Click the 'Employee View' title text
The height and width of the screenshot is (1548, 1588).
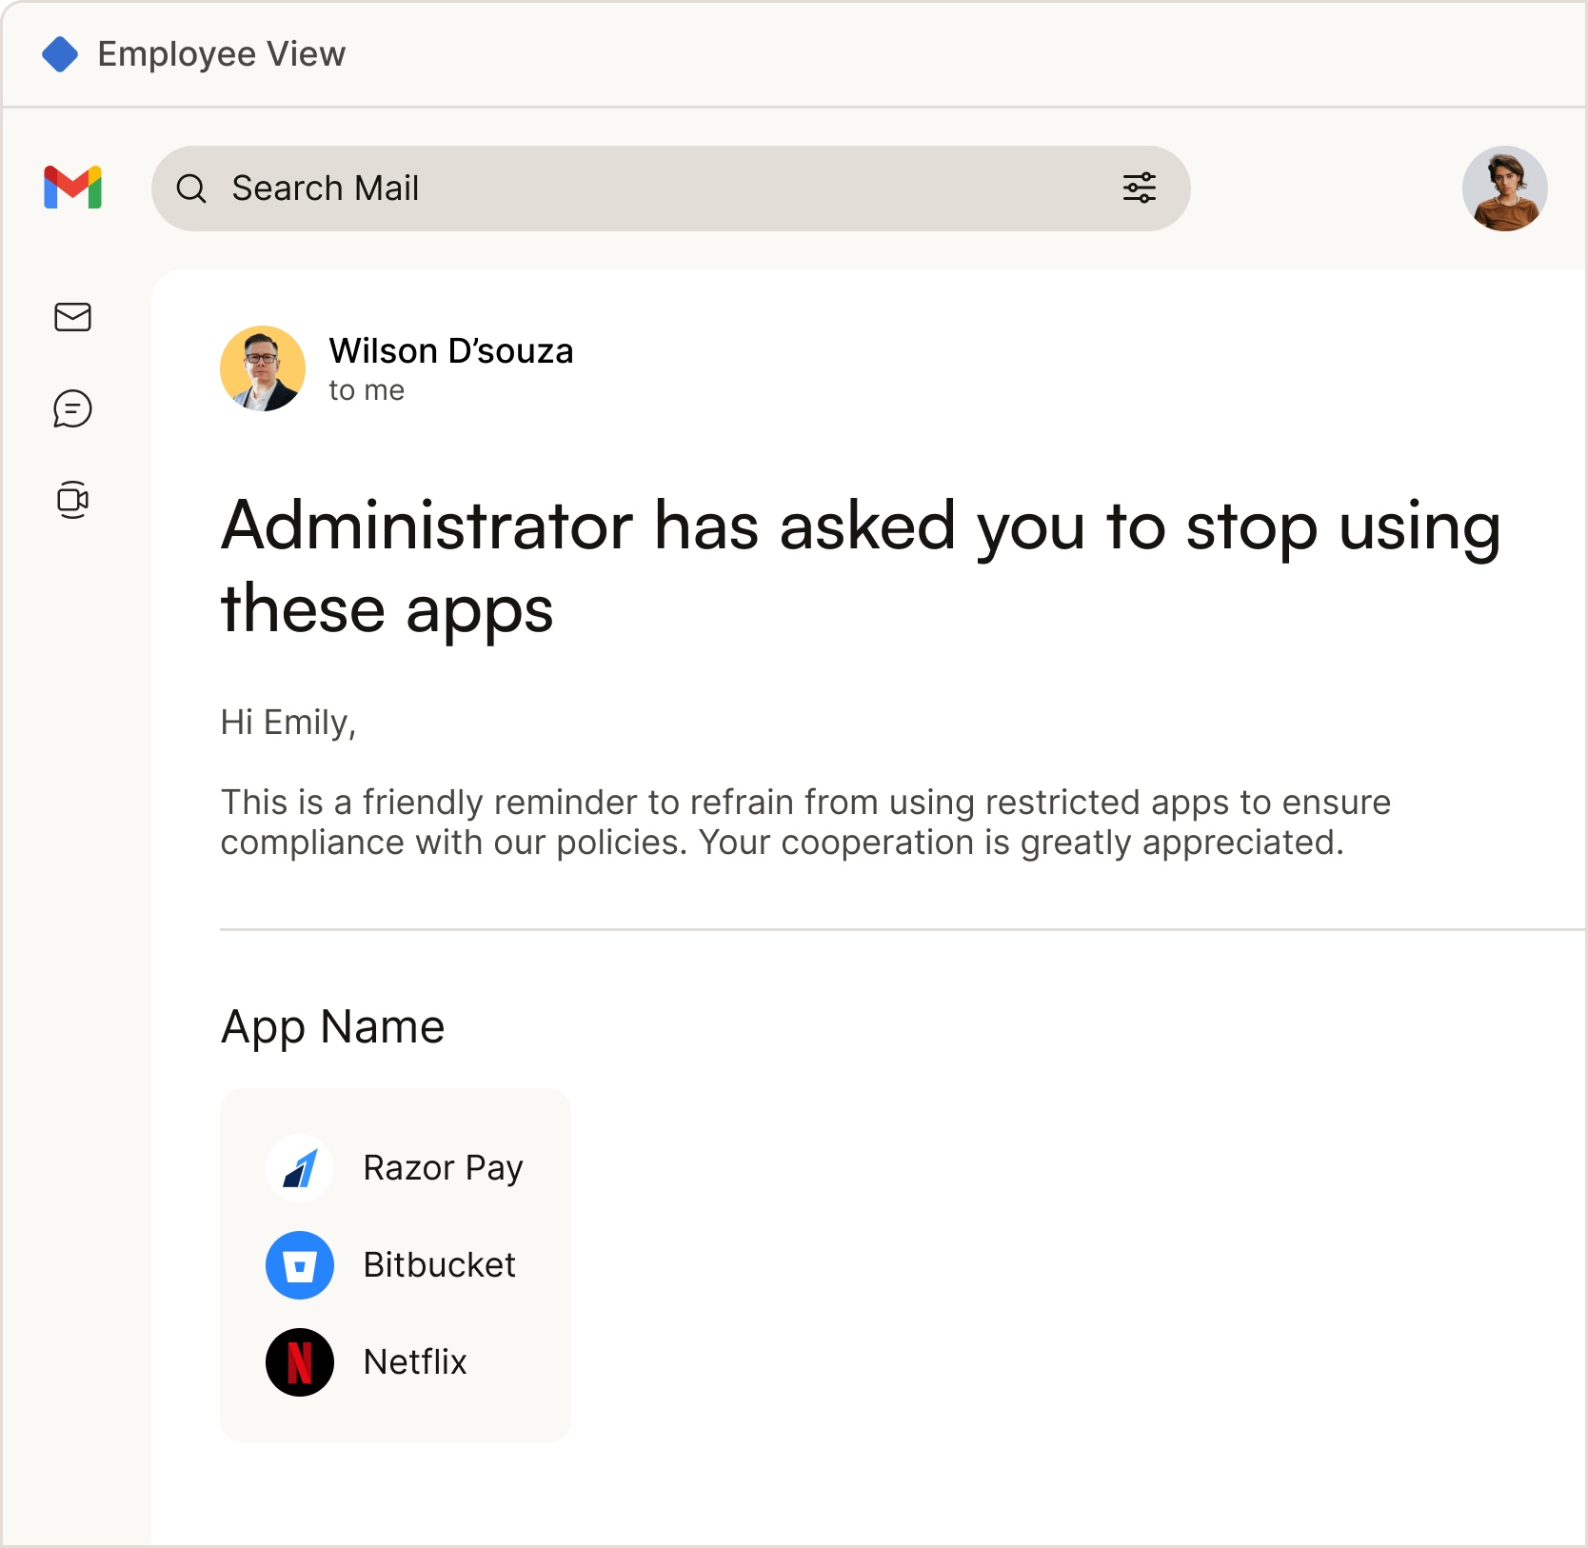point(222,54)
